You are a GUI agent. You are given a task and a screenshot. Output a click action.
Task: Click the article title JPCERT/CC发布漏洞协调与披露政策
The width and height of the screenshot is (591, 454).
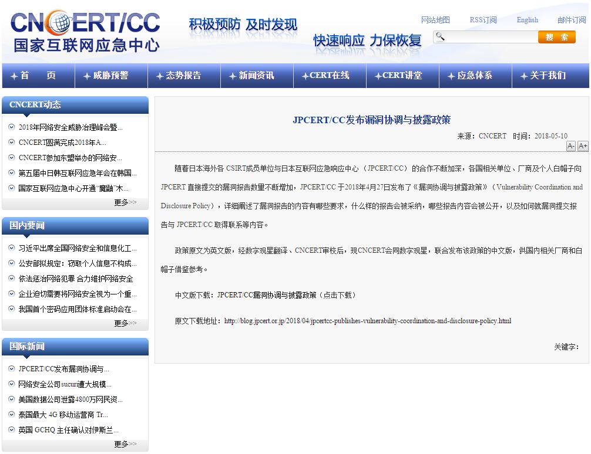pos(372,120)
